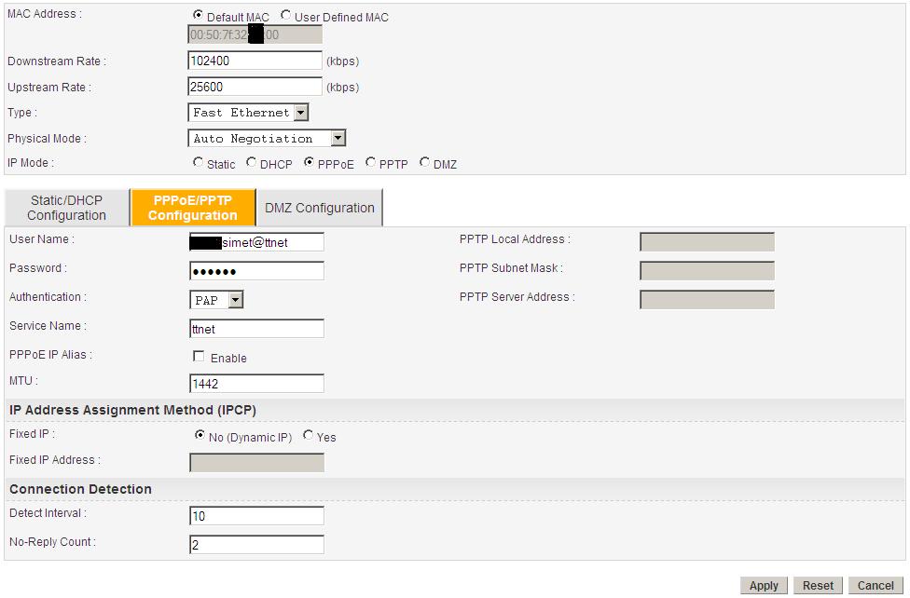Click the Detect Interval input box
Viewport: 910px width, 598px height.
(x=256, y=516)
